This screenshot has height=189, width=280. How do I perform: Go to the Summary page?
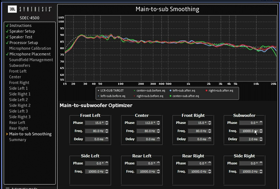click(x=18, y=140)
